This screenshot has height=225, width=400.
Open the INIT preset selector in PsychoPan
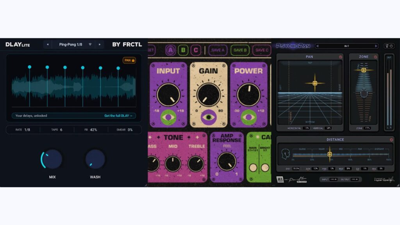(x=346, y=46)
